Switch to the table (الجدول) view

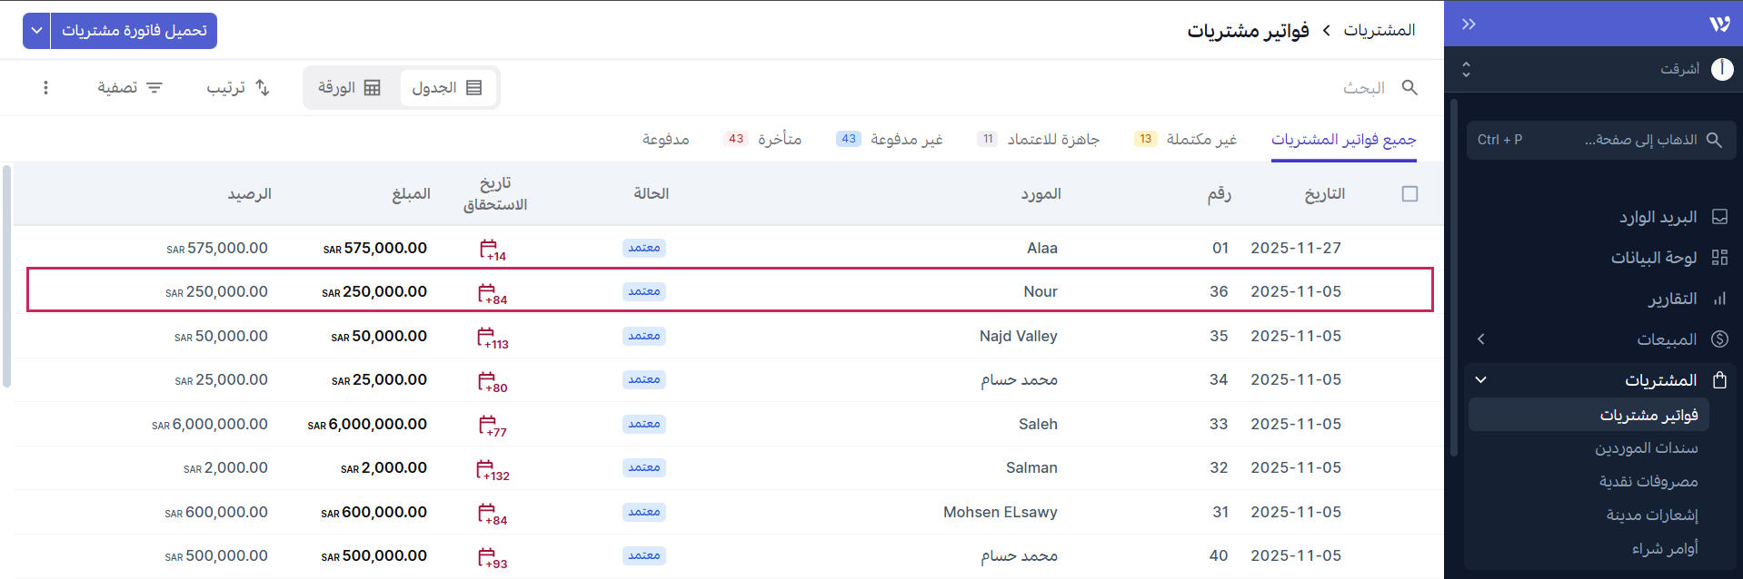447,87
